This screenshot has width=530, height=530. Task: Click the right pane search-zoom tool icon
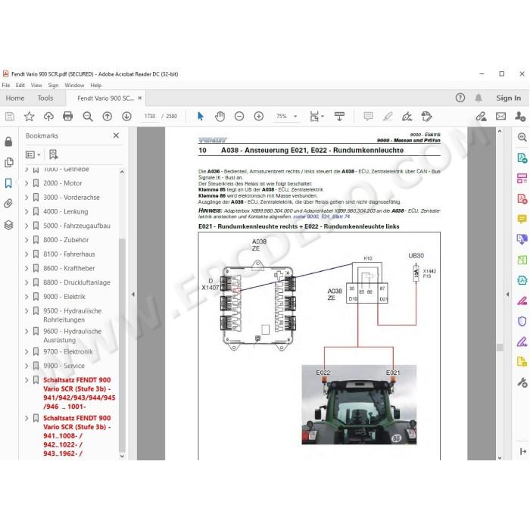[522, 137]
